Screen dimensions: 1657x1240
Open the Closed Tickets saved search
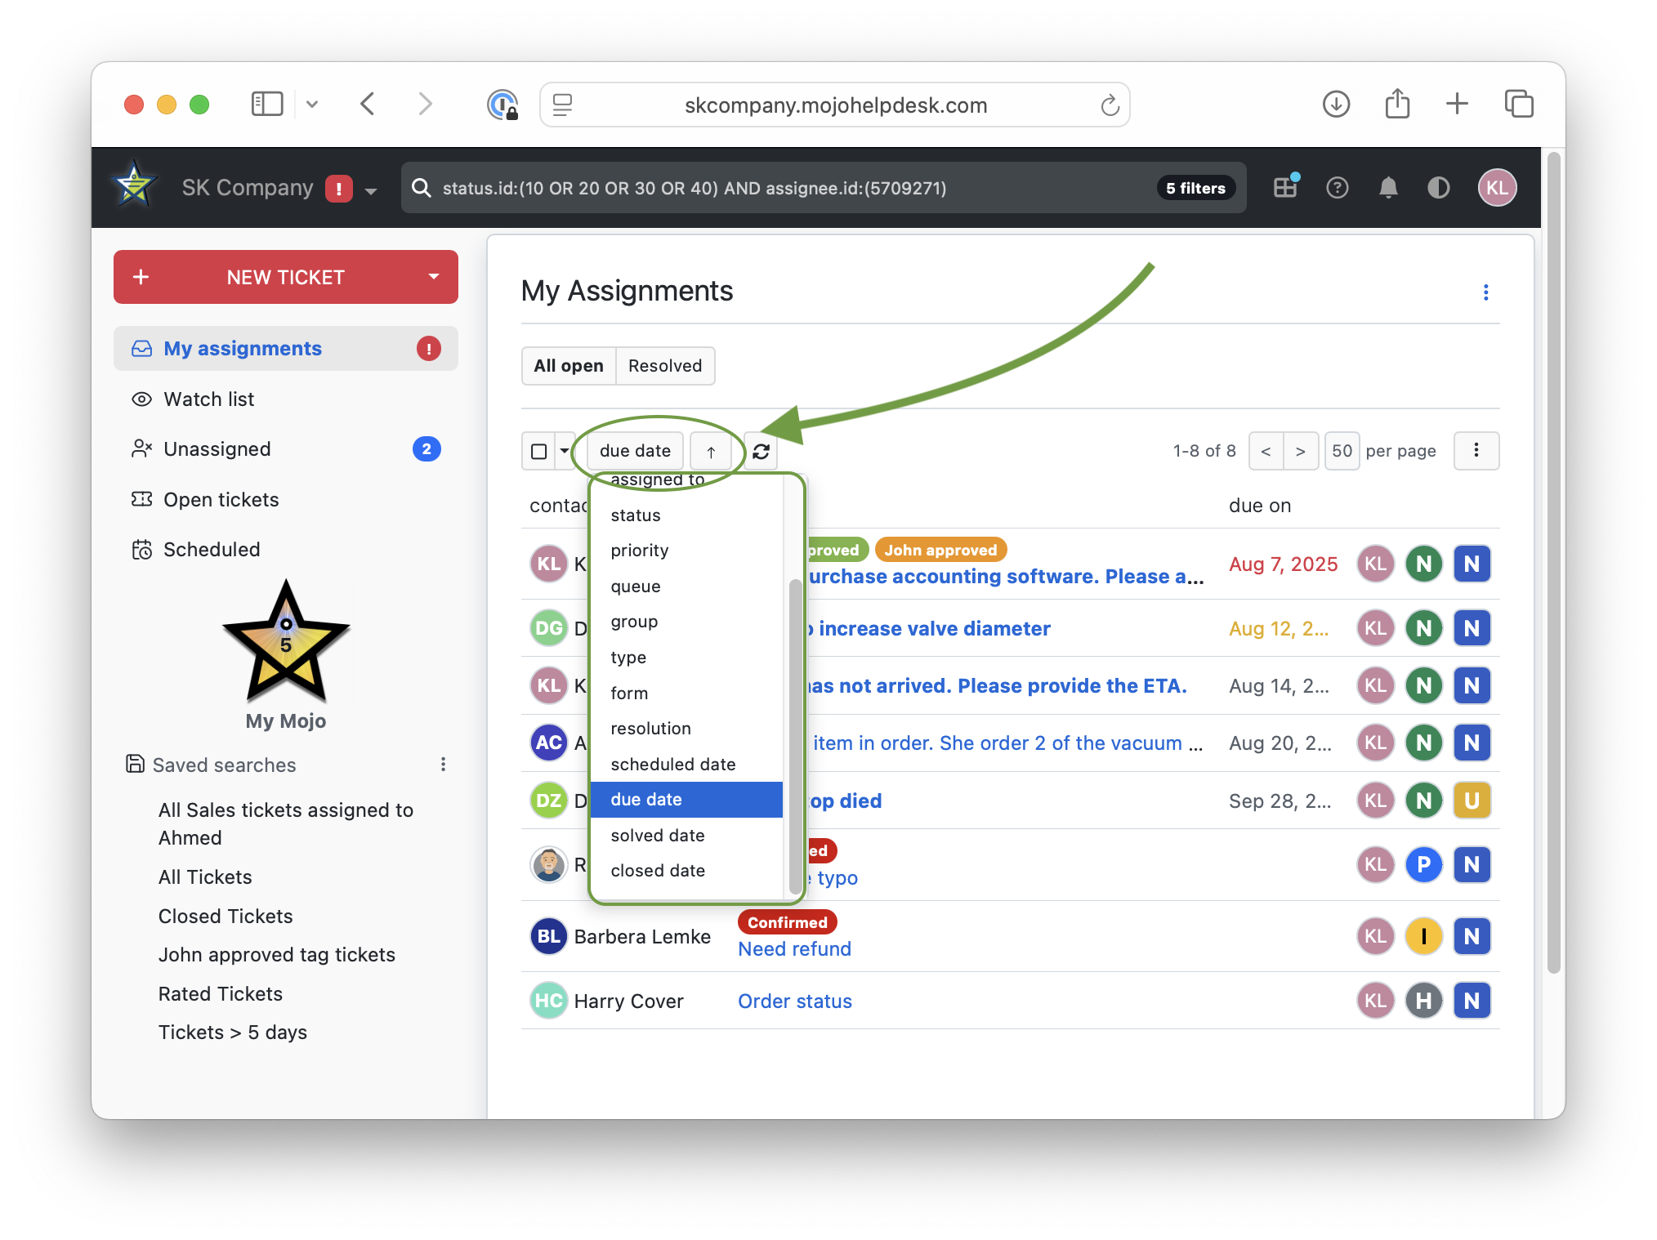pos(226,917)
